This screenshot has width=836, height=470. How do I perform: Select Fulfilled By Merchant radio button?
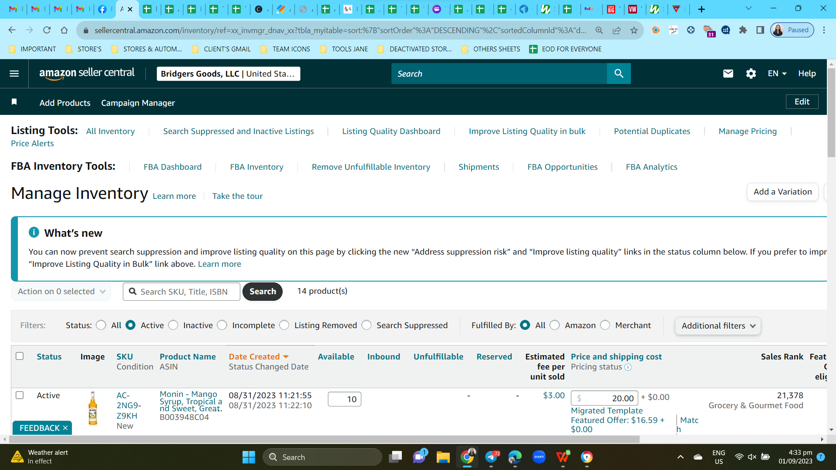coord(605,326)
